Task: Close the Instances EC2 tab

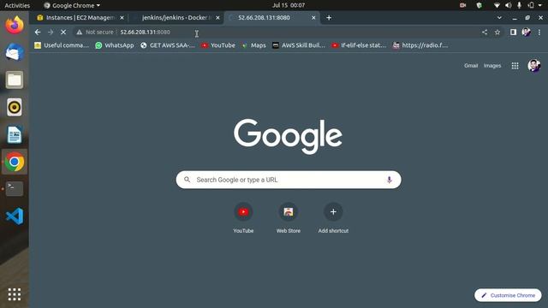Action: tap(122, 18)
